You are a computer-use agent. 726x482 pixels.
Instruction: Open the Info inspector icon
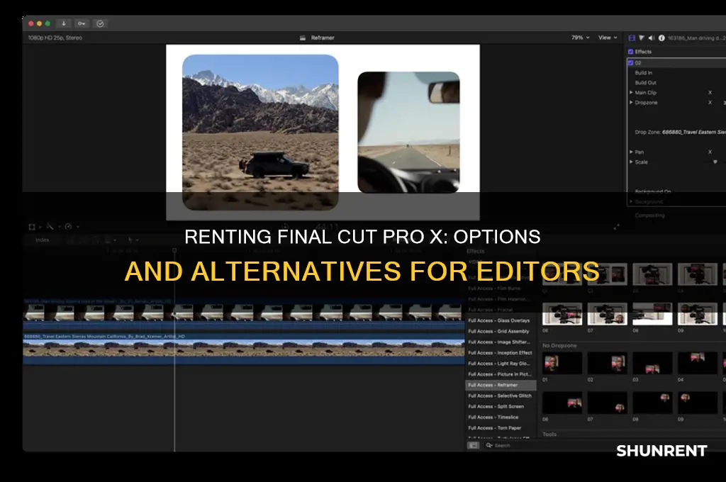[x=661, y=38]
